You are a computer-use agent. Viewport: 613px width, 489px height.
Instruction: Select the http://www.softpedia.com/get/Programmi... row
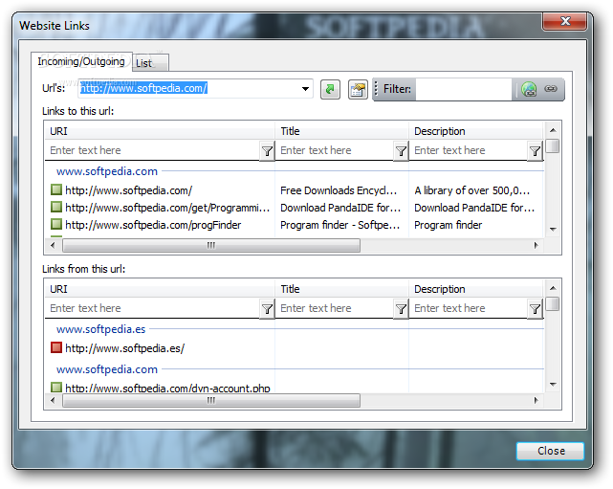point(294,208)
